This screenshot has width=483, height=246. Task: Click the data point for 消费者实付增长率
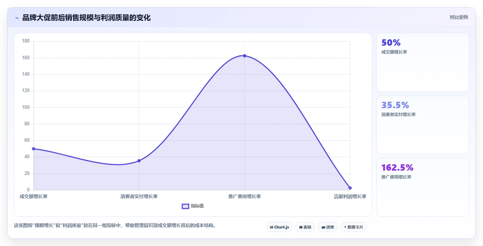[x=139, y=161]
